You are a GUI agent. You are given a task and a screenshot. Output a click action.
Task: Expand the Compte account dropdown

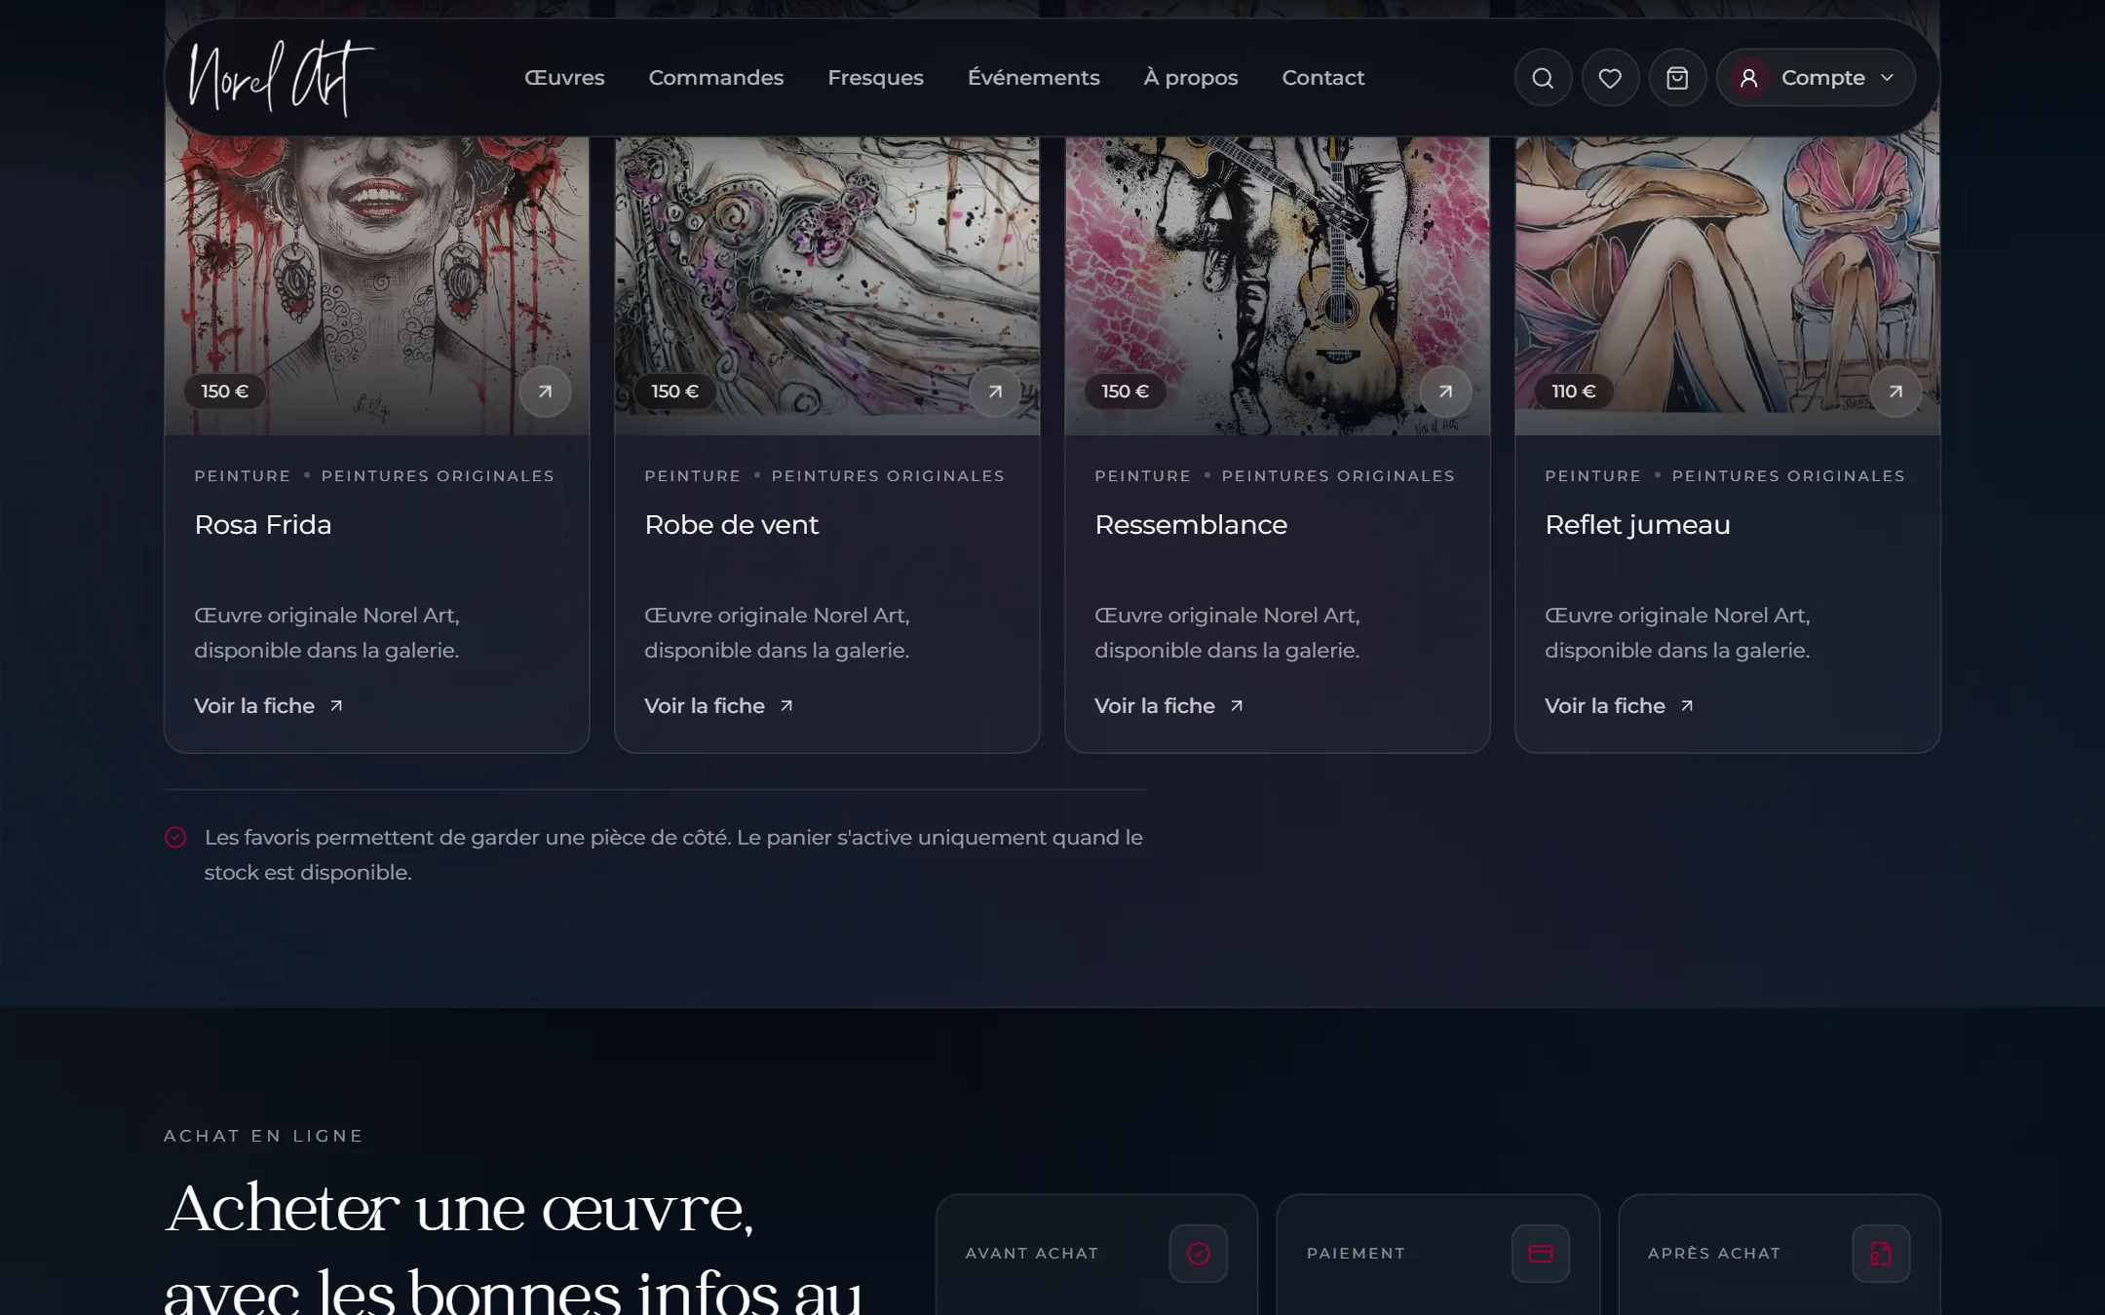point(1817,78)
